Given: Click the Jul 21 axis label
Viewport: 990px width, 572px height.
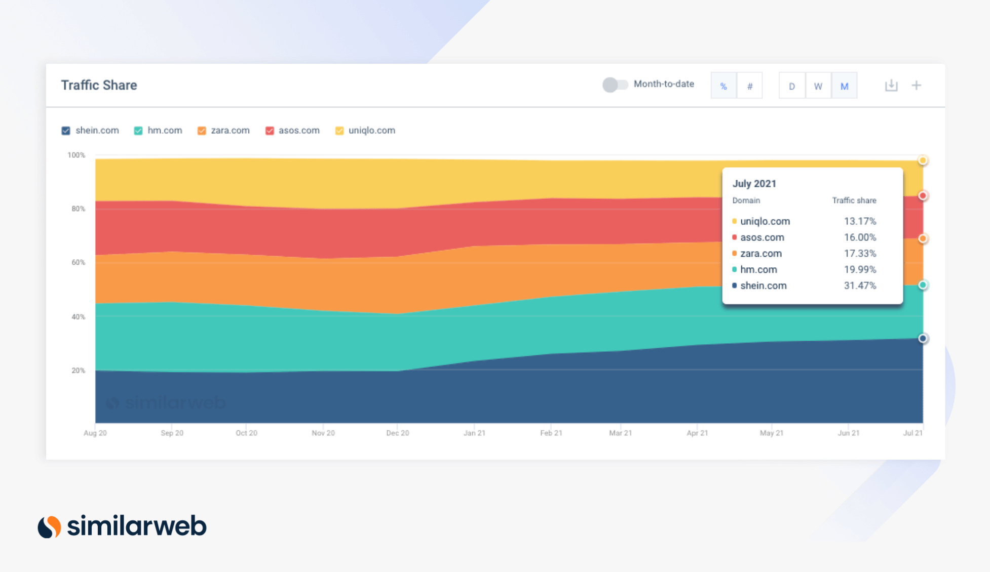Looking at the screenshot, I should (x=912, y=433).
